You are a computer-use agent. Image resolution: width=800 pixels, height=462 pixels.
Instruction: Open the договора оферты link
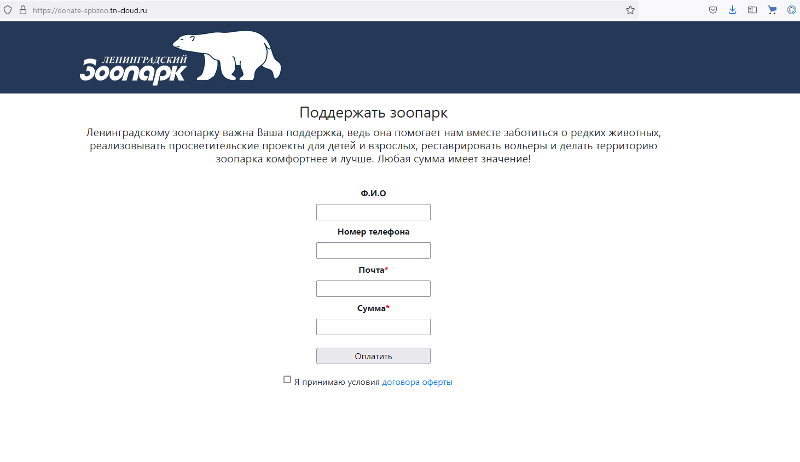(x=417, y=382)
